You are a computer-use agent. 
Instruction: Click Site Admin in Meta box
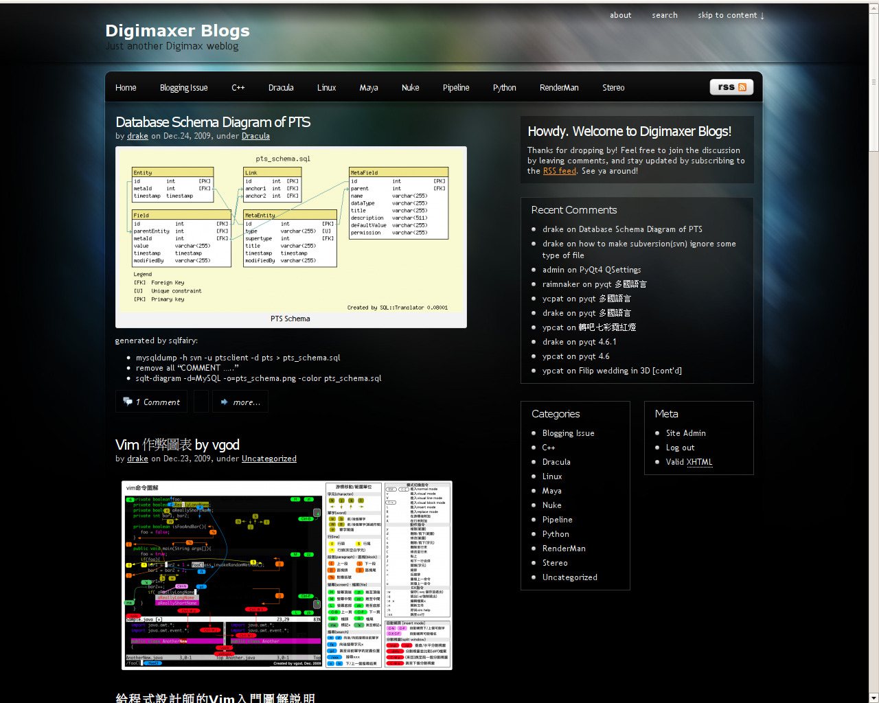click(x=686, y=433)
